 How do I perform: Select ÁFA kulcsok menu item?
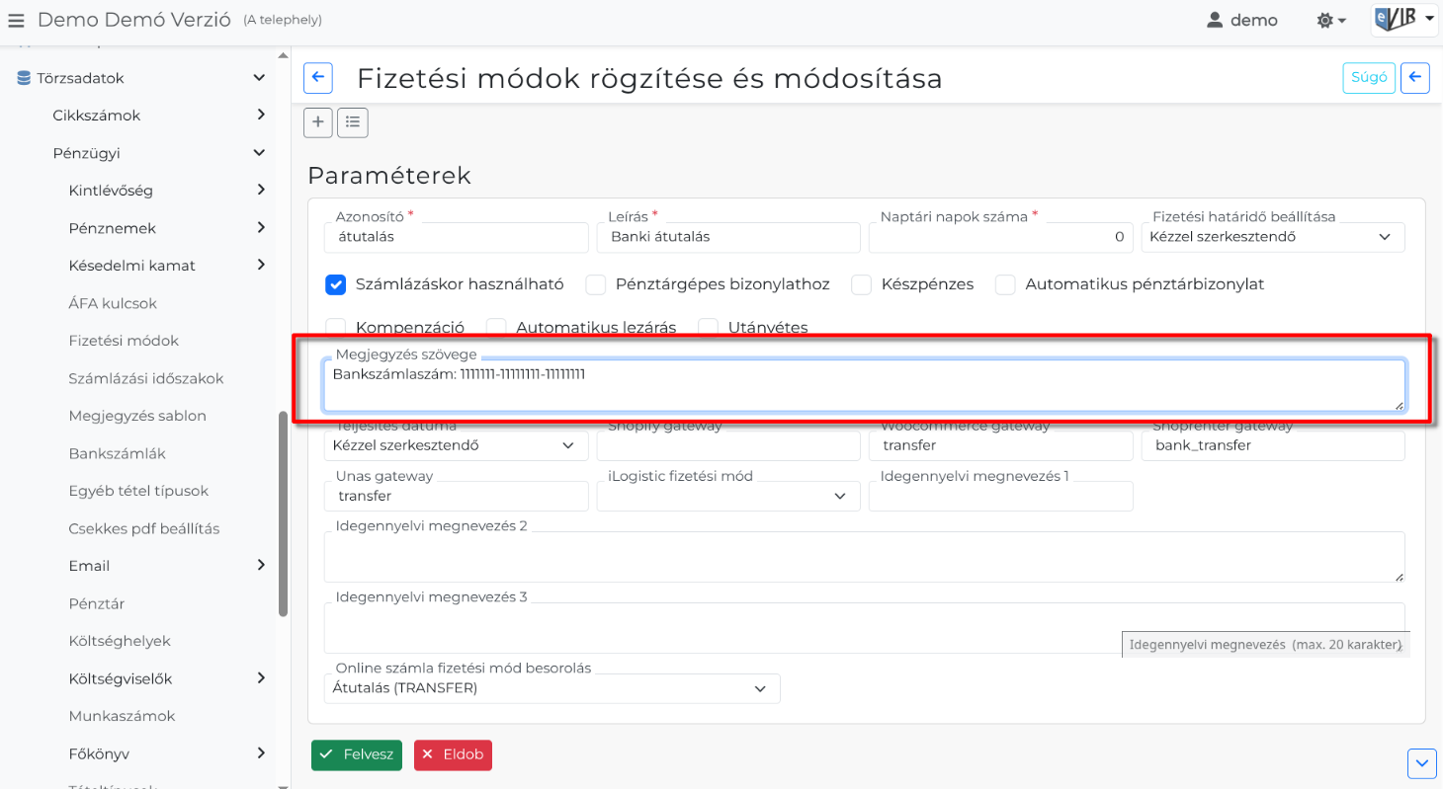(x=113, y=303)
